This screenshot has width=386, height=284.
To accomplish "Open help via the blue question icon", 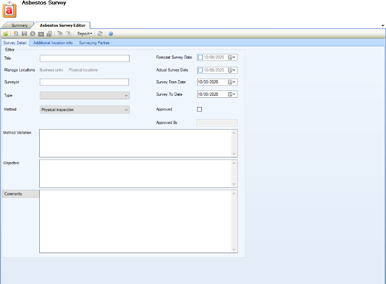I will pyautogui.click(x=110, y=34).
